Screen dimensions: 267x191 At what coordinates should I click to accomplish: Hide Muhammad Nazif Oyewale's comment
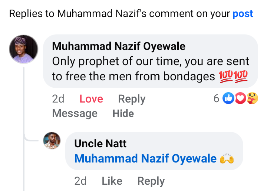pyautogui.click(x=123, y=113)
